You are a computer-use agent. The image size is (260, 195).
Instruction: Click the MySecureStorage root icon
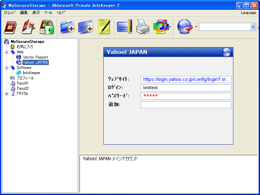coord(6,42)
